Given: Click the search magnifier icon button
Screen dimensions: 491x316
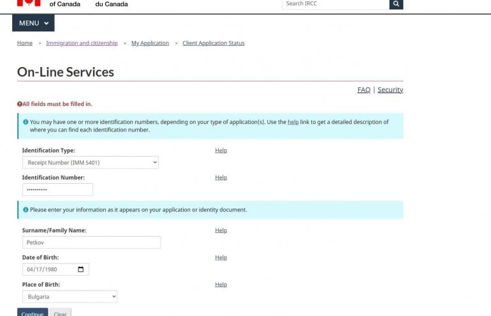Looking at the screenshot, I should pos(396,4).
